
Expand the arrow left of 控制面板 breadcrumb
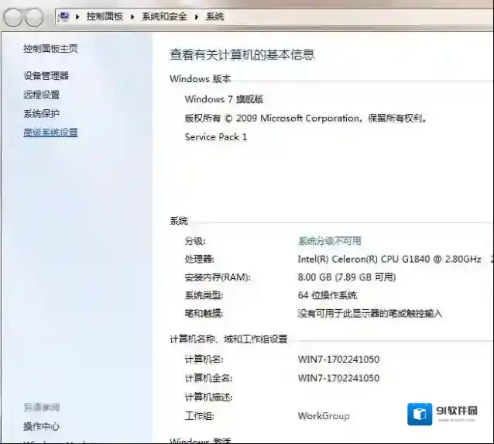79,16
